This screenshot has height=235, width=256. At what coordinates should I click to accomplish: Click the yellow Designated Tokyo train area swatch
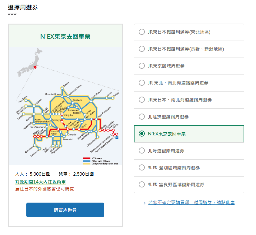tap(87, 164)
